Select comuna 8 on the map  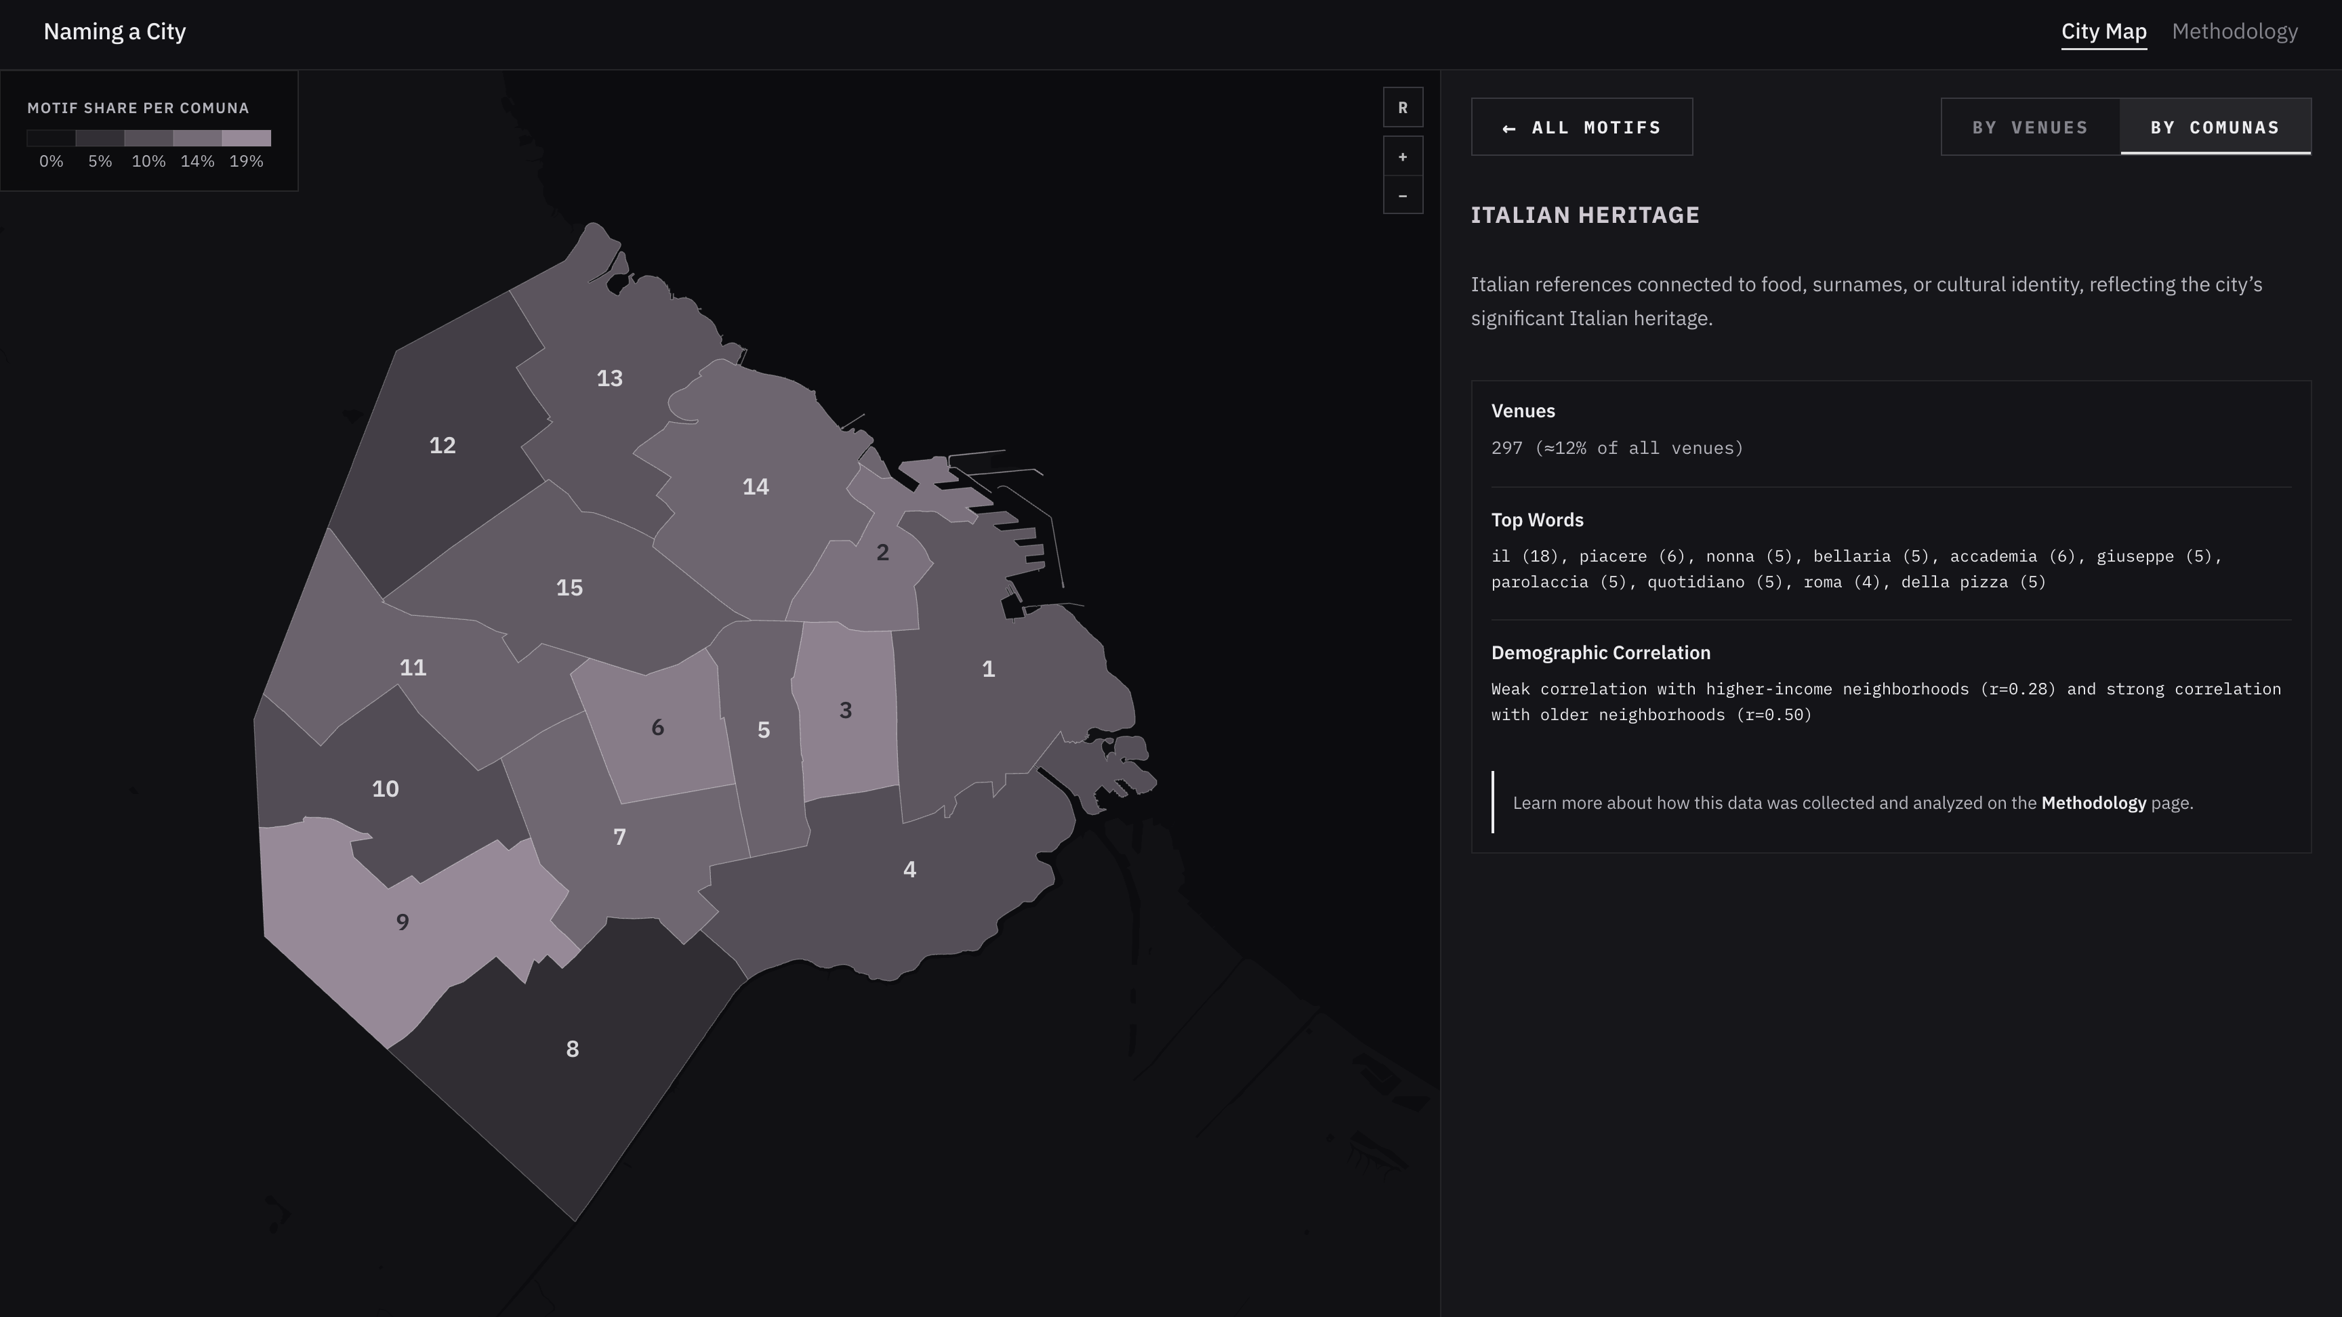(x=572, y=1049)
